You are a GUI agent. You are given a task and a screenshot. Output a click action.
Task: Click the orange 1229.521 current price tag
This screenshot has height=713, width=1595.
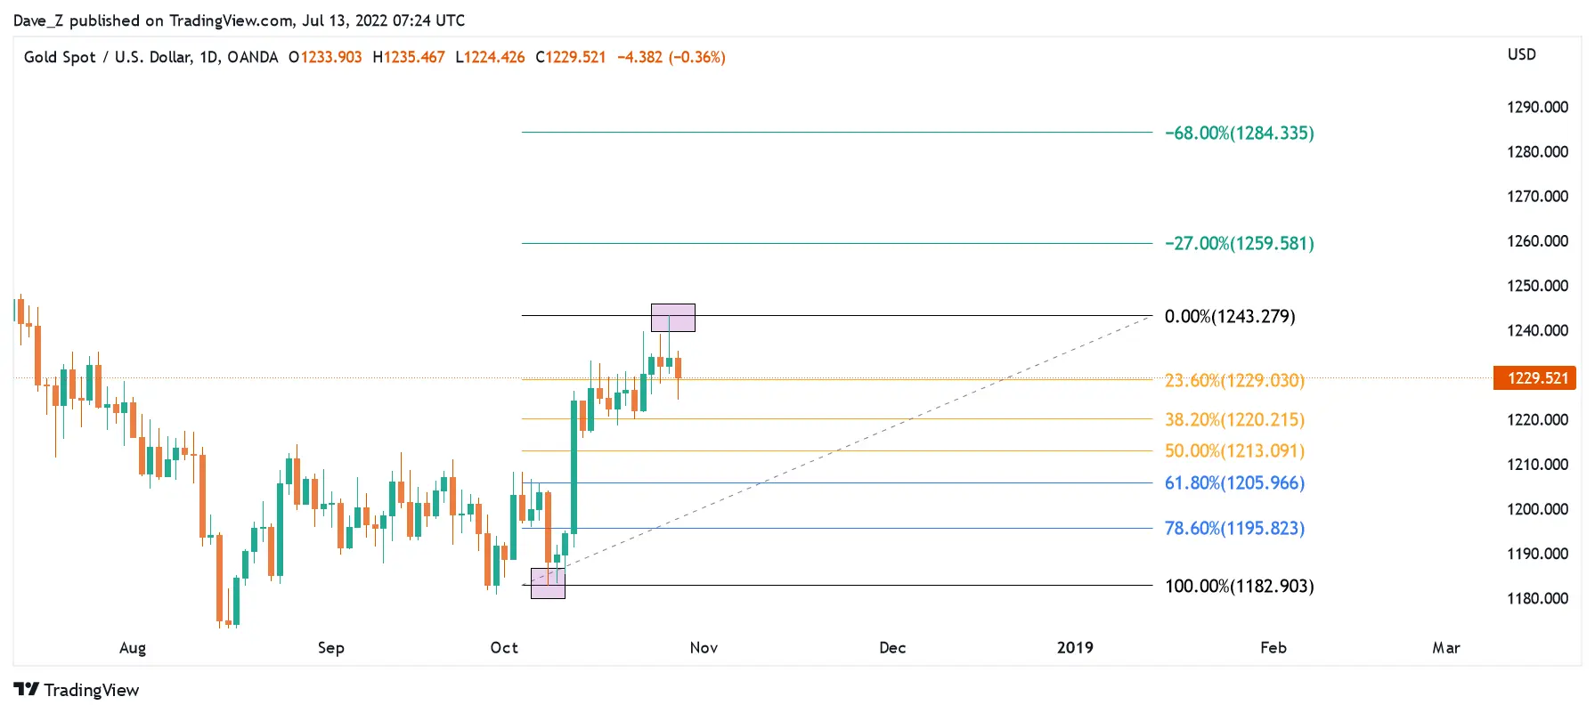click(x=1534, y=378)
